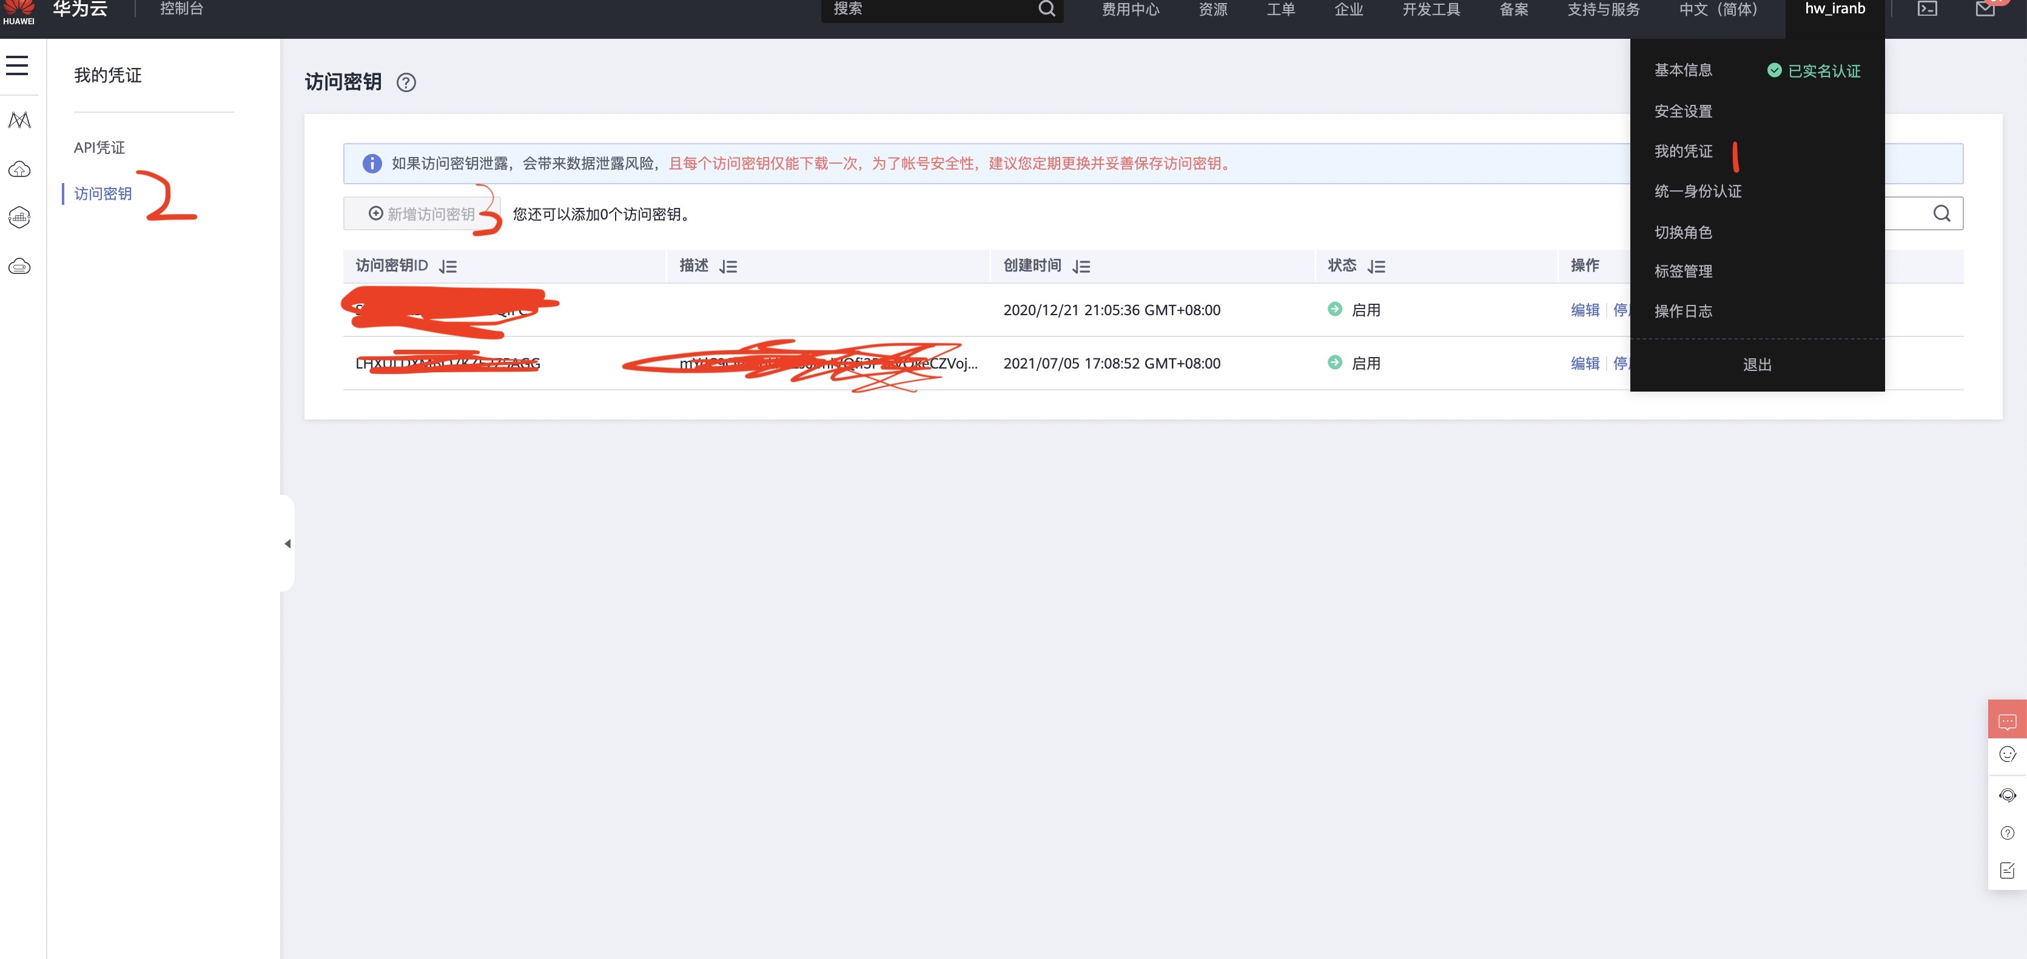
Task: Sort by 访问密钥ID column sort icon
Action: coord(448,267)
